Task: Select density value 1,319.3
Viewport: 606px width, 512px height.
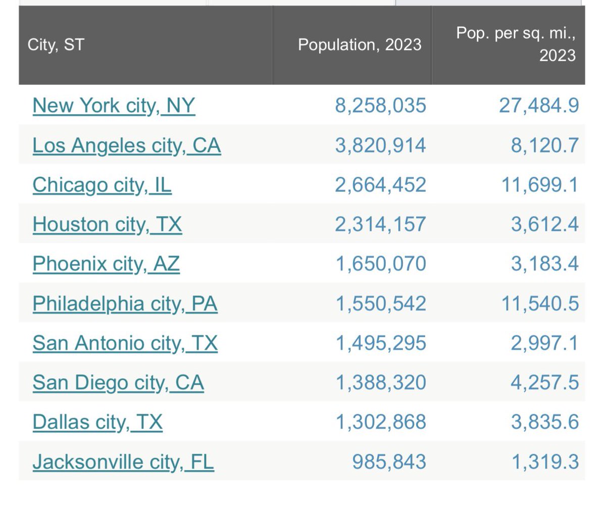Action: click(x=545, y=462)
